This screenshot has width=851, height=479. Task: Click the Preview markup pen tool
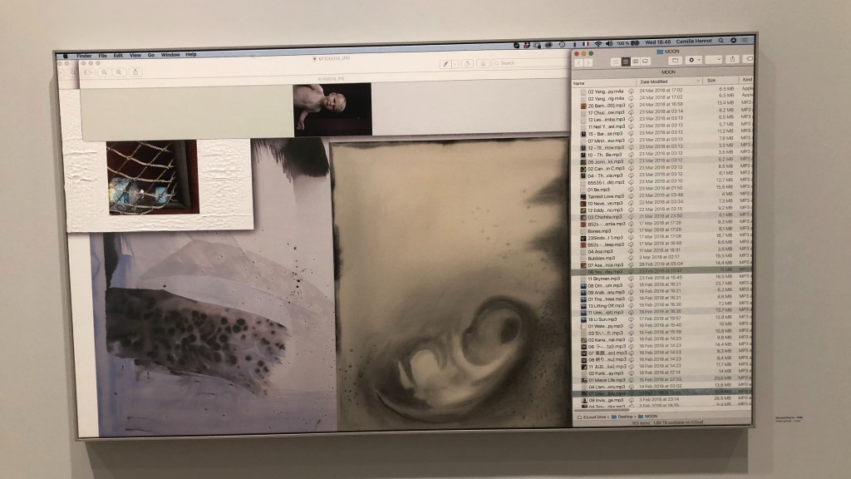pyautogui.click(x=447, y=63)
